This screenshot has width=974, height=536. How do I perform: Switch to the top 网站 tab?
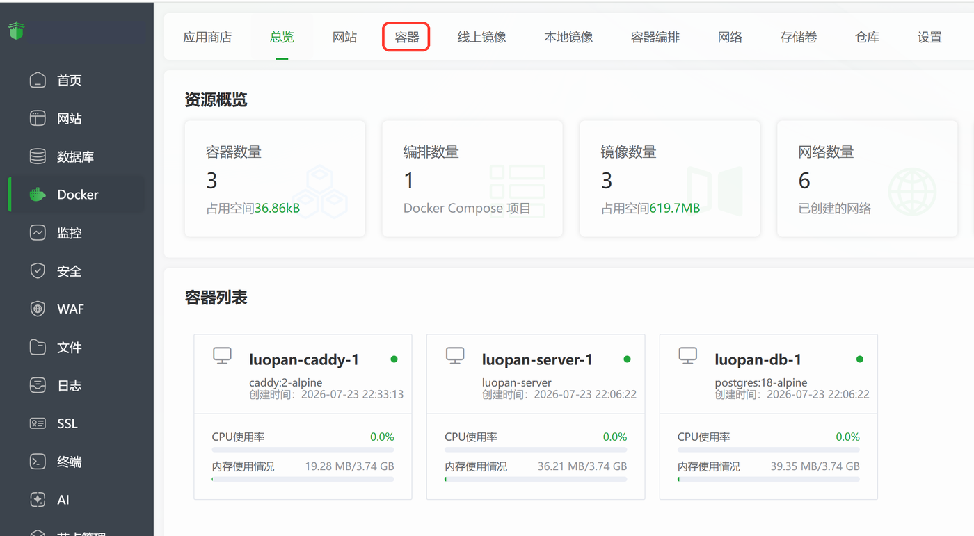tap(344, 38)
